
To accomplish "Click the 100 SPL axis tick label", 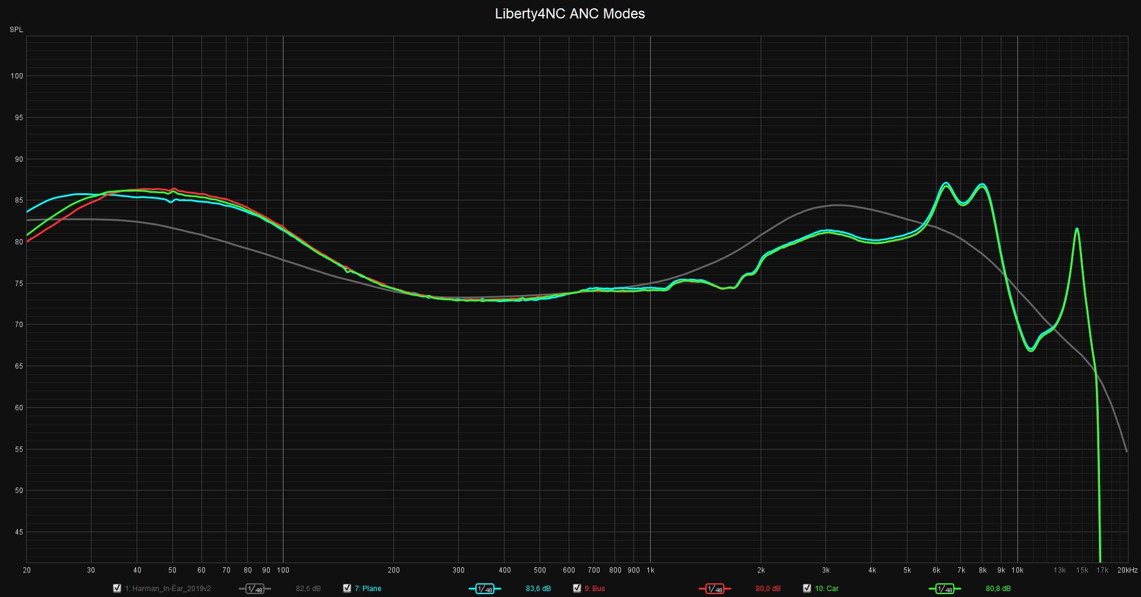I will pyautogui.click(x=17, y=76).
